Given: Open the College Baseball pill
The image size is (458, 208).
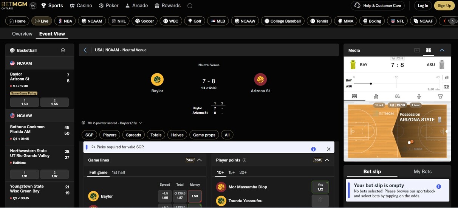Looking at the screenshot, I should (x=283, y=21).
